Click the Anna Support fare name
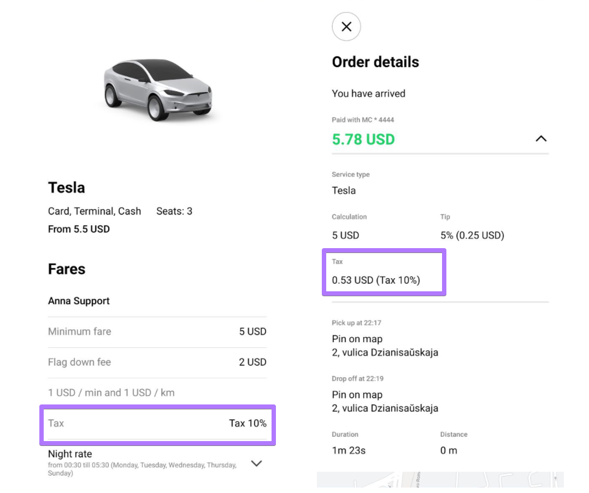The width and height of the screenshot is (589, 493). (x=79, y=301)
